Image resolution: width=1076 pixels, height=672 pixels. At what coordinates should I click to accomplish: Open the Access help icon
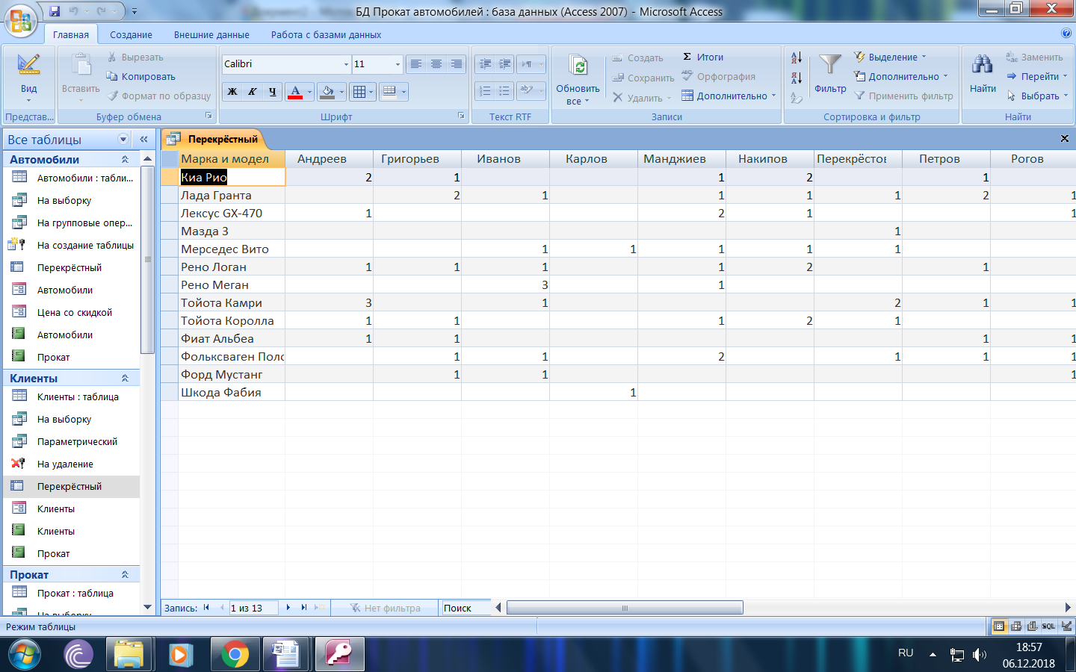[1066, 34]
